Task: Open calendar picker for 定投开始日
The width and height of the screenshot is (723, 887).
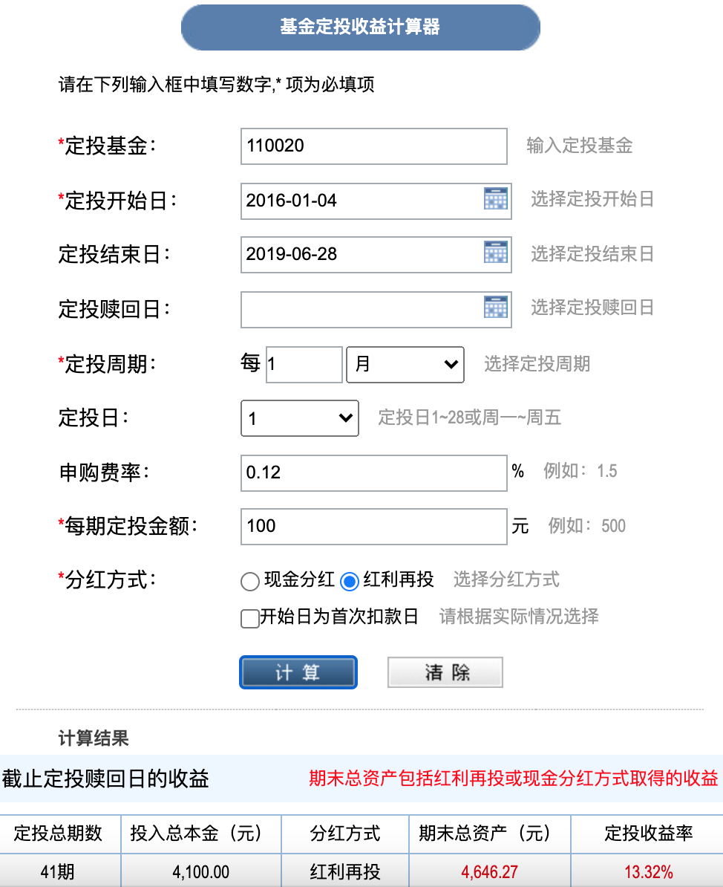Action: [496, 199]
